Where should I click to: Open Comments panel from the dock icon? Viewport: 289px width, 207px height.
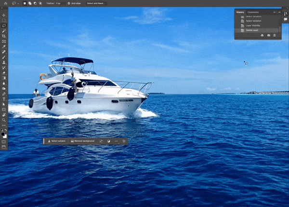[x=286, y=19]
